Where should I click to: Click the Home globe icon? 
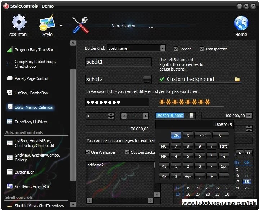pyautogui.click(x=241, y=23)
